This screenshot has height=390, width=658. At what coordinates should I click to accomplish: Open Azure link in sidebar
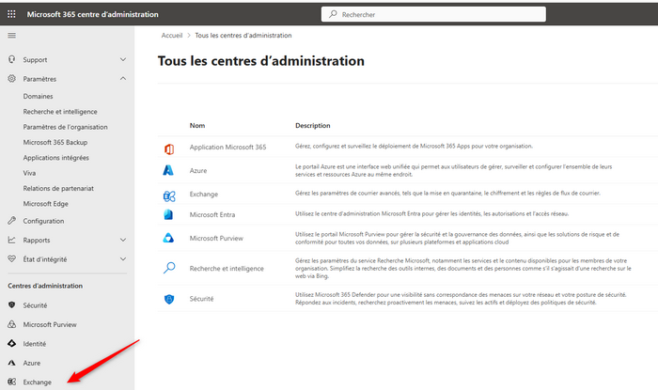point(32,363)
